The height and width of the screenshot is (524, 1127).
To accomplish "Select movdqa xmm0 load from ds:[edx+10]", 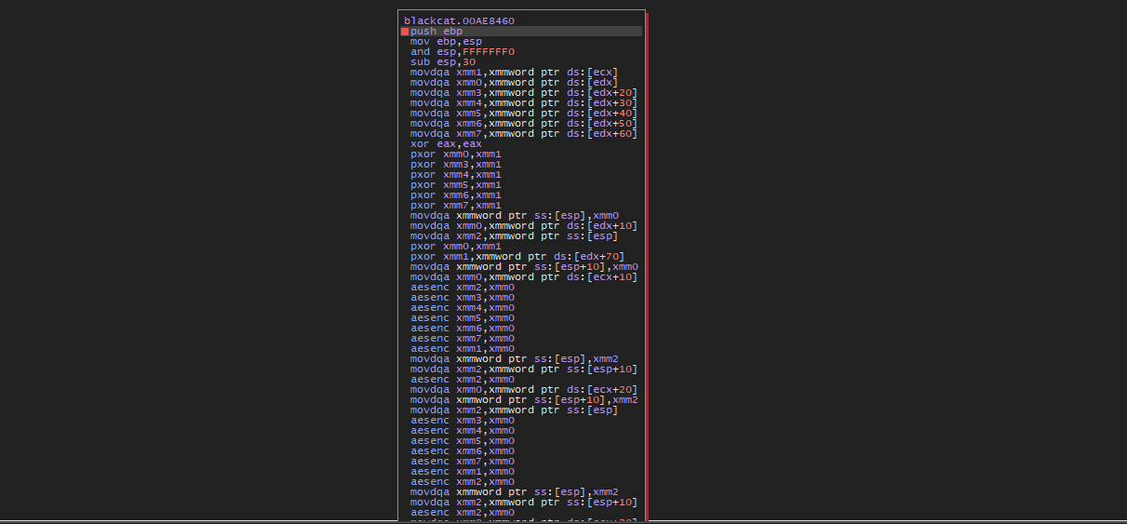I will coord(523,226).
